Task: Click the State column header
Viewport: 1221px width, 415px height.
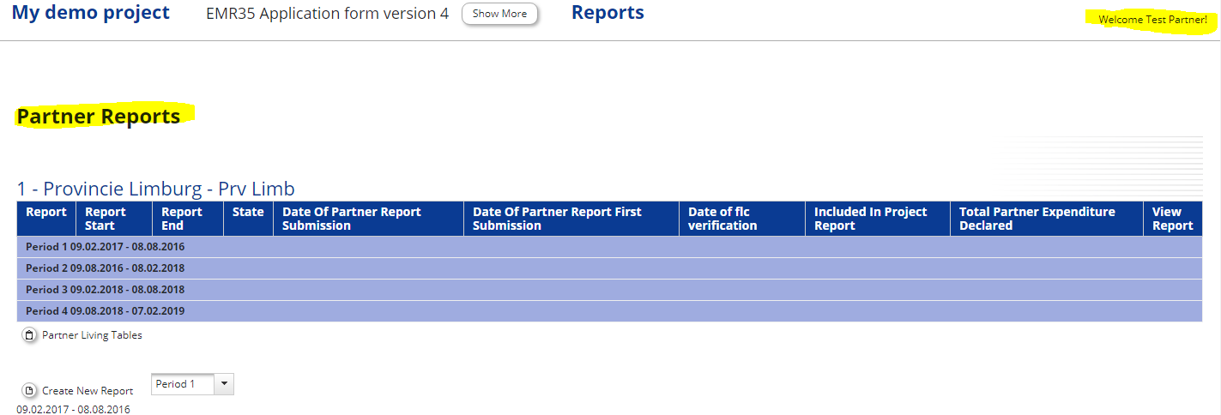Action: [248, 212]
